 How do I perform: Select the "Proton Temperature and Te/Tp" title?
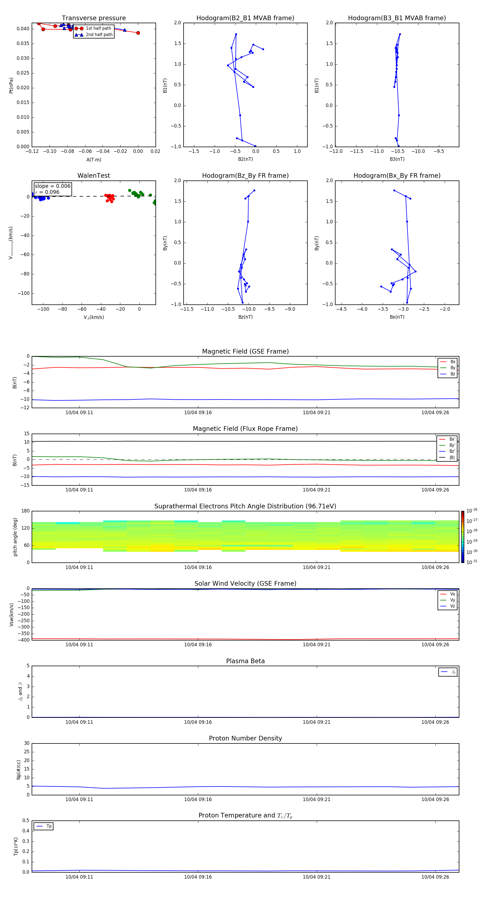pos(245,816)
